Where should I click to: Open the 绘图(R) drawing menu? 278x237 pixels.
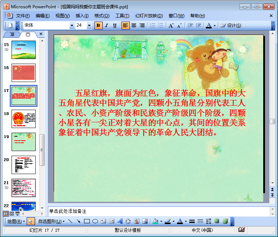tap(16, 222)
